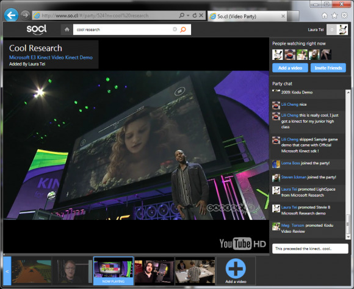This screenshot has height=289, width=354.
Task: Click the browser back arrow button
Action: (x=11, y=15)
